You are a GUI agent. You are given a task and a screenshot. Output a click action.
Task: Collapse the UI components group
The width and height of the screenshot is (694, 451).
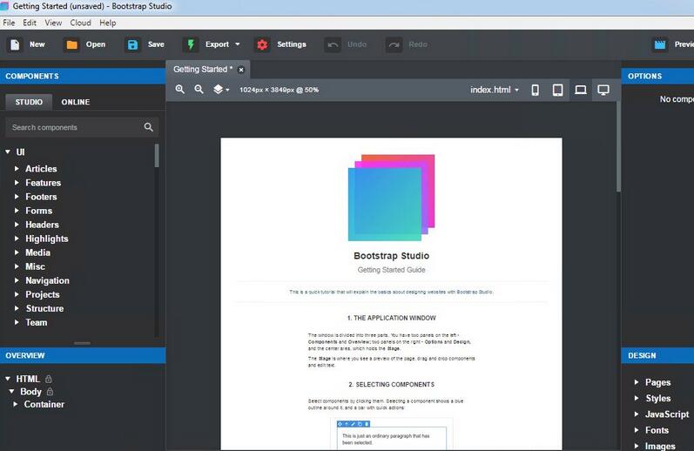(8, 151)
